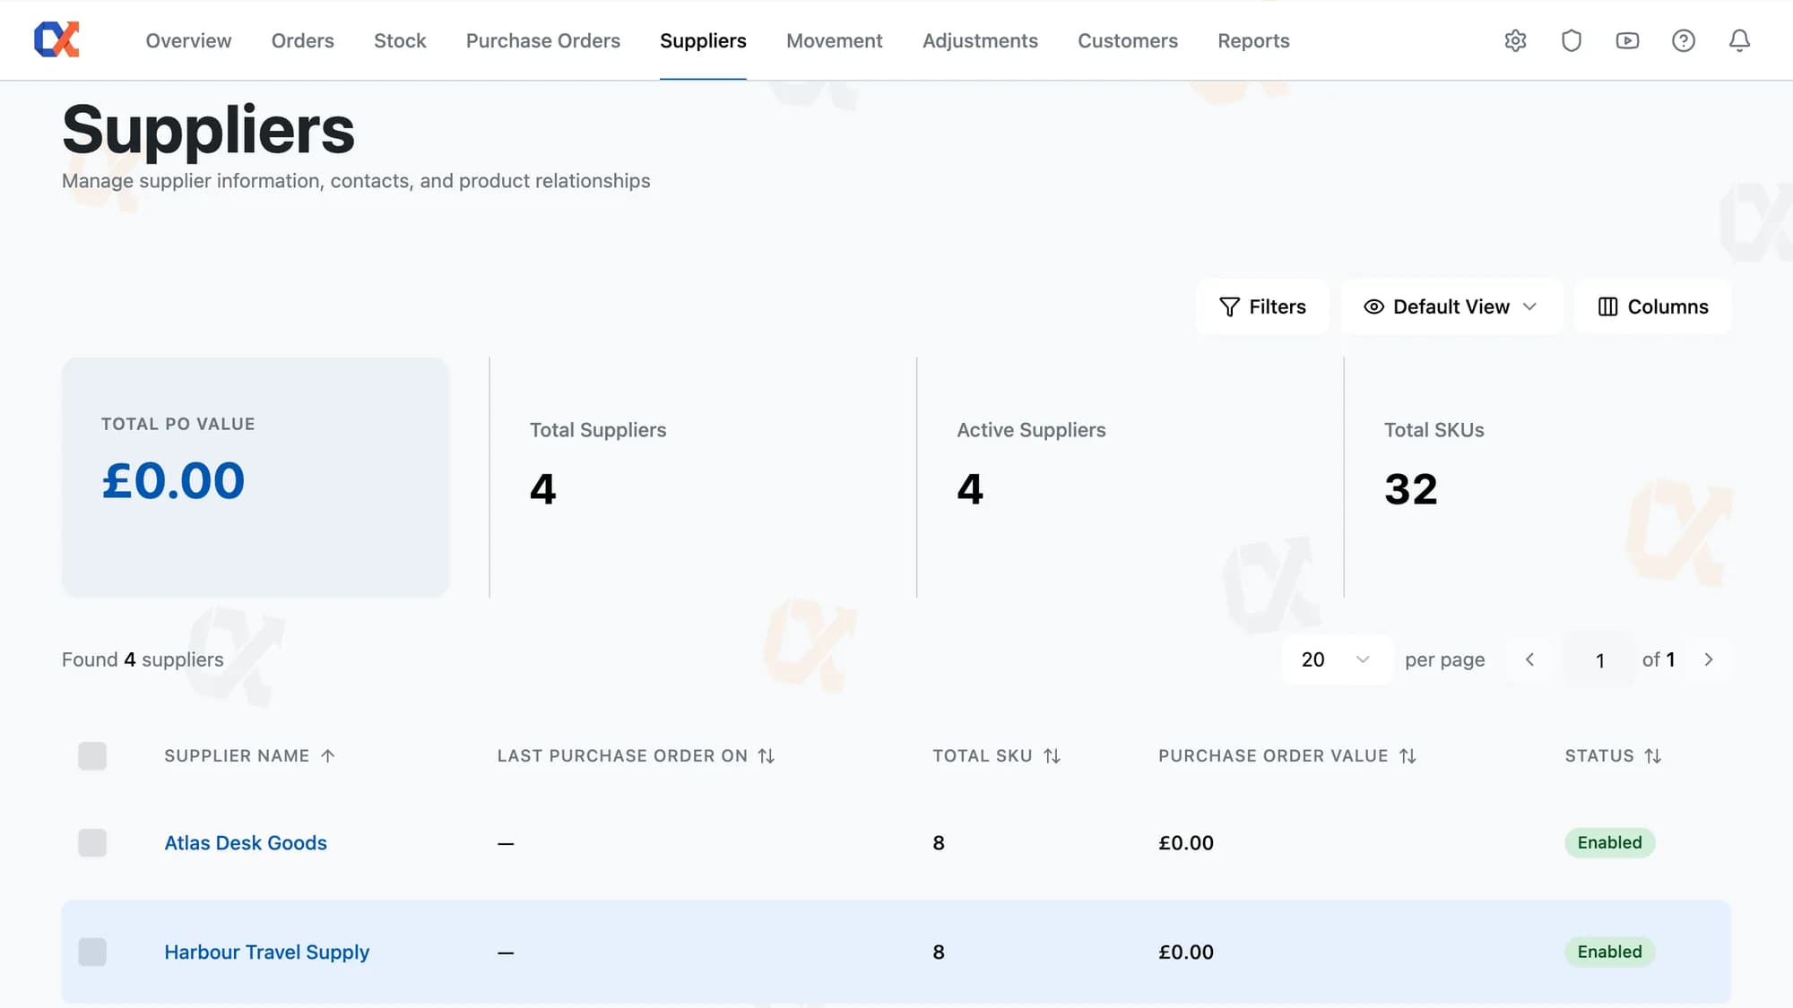1793x1008 pixels.
Task: Go to the Customers tab
Action: pos(1128,40)
